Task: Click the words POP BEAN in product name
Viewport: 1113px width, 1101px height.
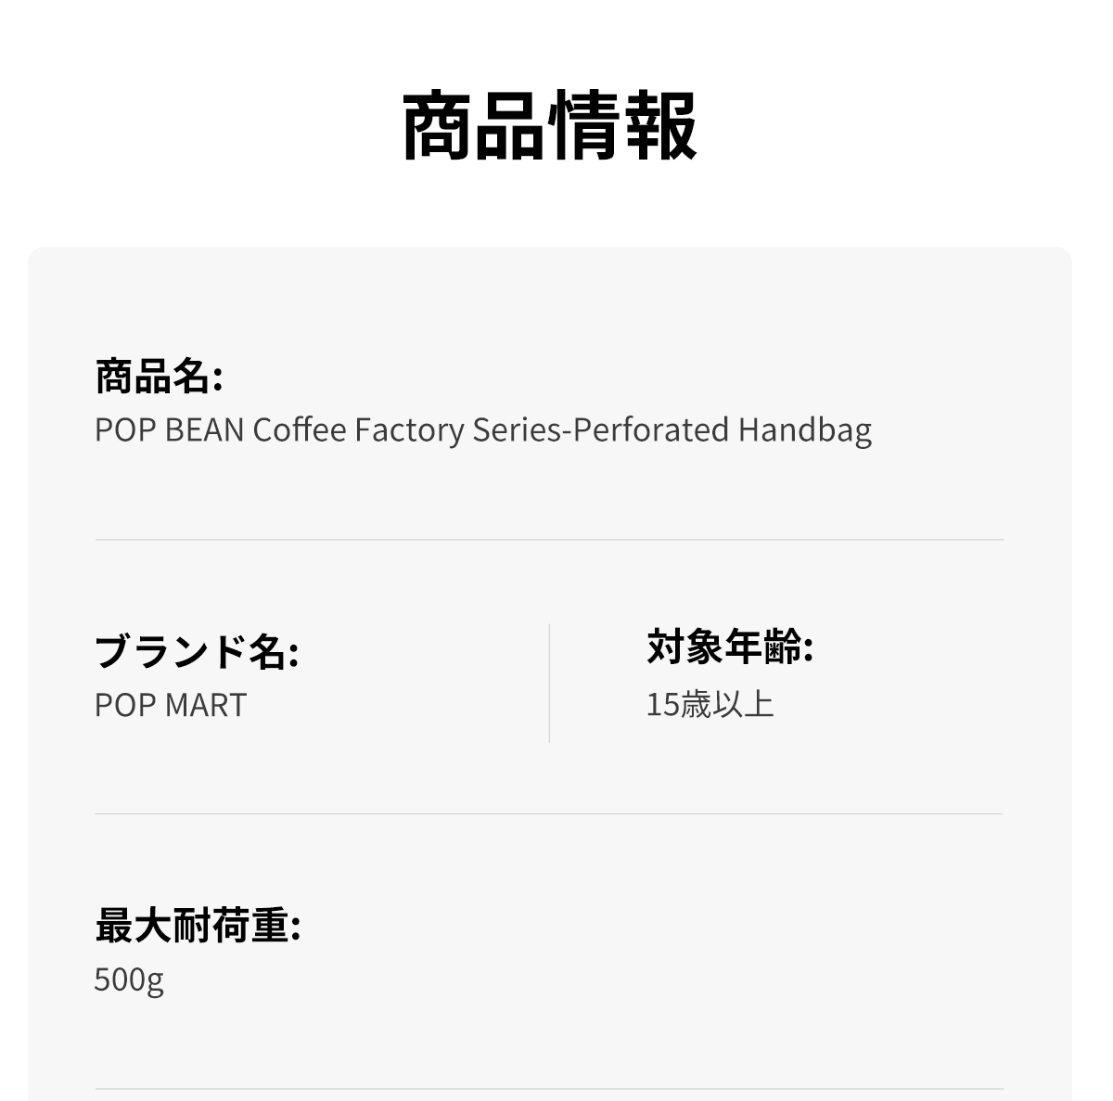Action: 169,430
